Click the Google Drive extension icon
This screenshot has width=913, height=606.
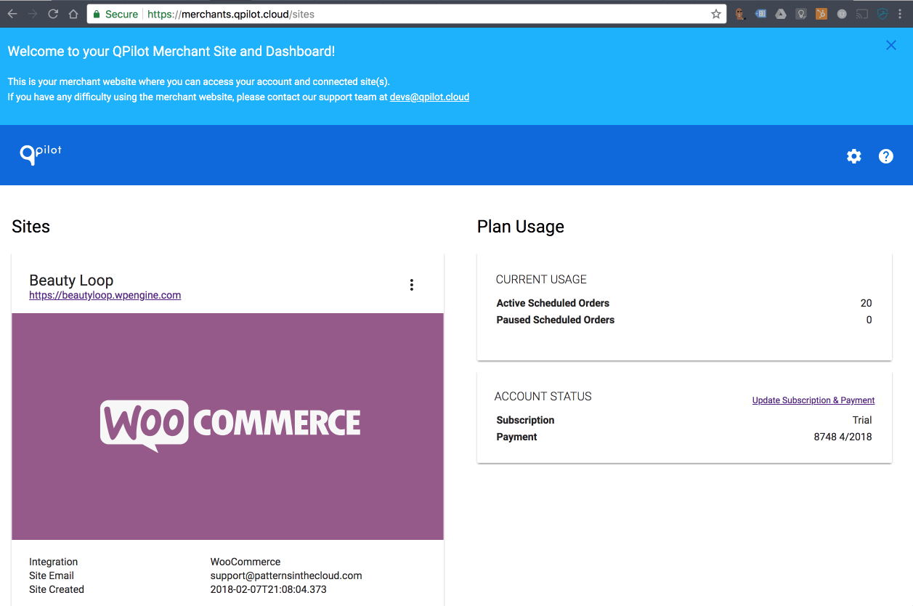pos(781,14)
